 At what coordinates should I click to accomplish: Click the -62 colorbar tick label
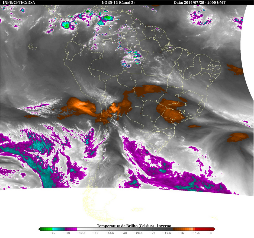(53, 233)
